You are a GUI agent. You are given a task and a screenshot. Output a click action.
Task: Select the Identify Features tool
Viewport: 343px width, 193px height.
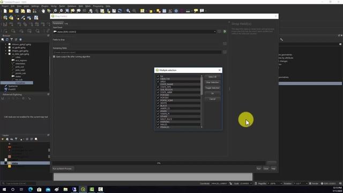[128, 11]
